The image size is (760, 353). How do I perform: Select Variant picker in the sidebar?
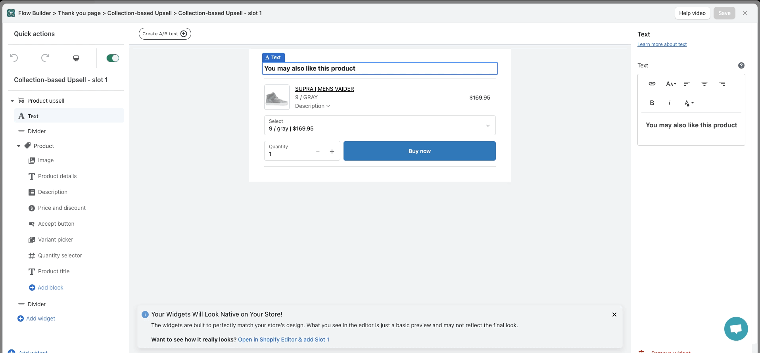click(56, 240)
